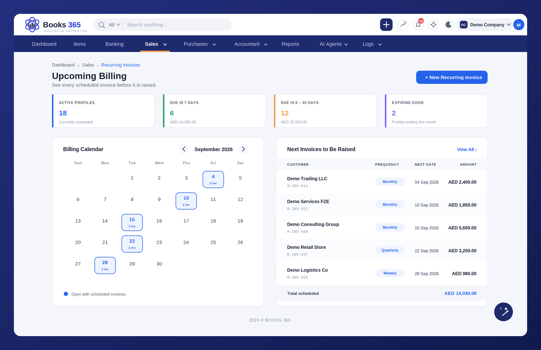Expand the Accountant menu
The height and width of the screenshot is (350, 541).
[x=251, y=44]
